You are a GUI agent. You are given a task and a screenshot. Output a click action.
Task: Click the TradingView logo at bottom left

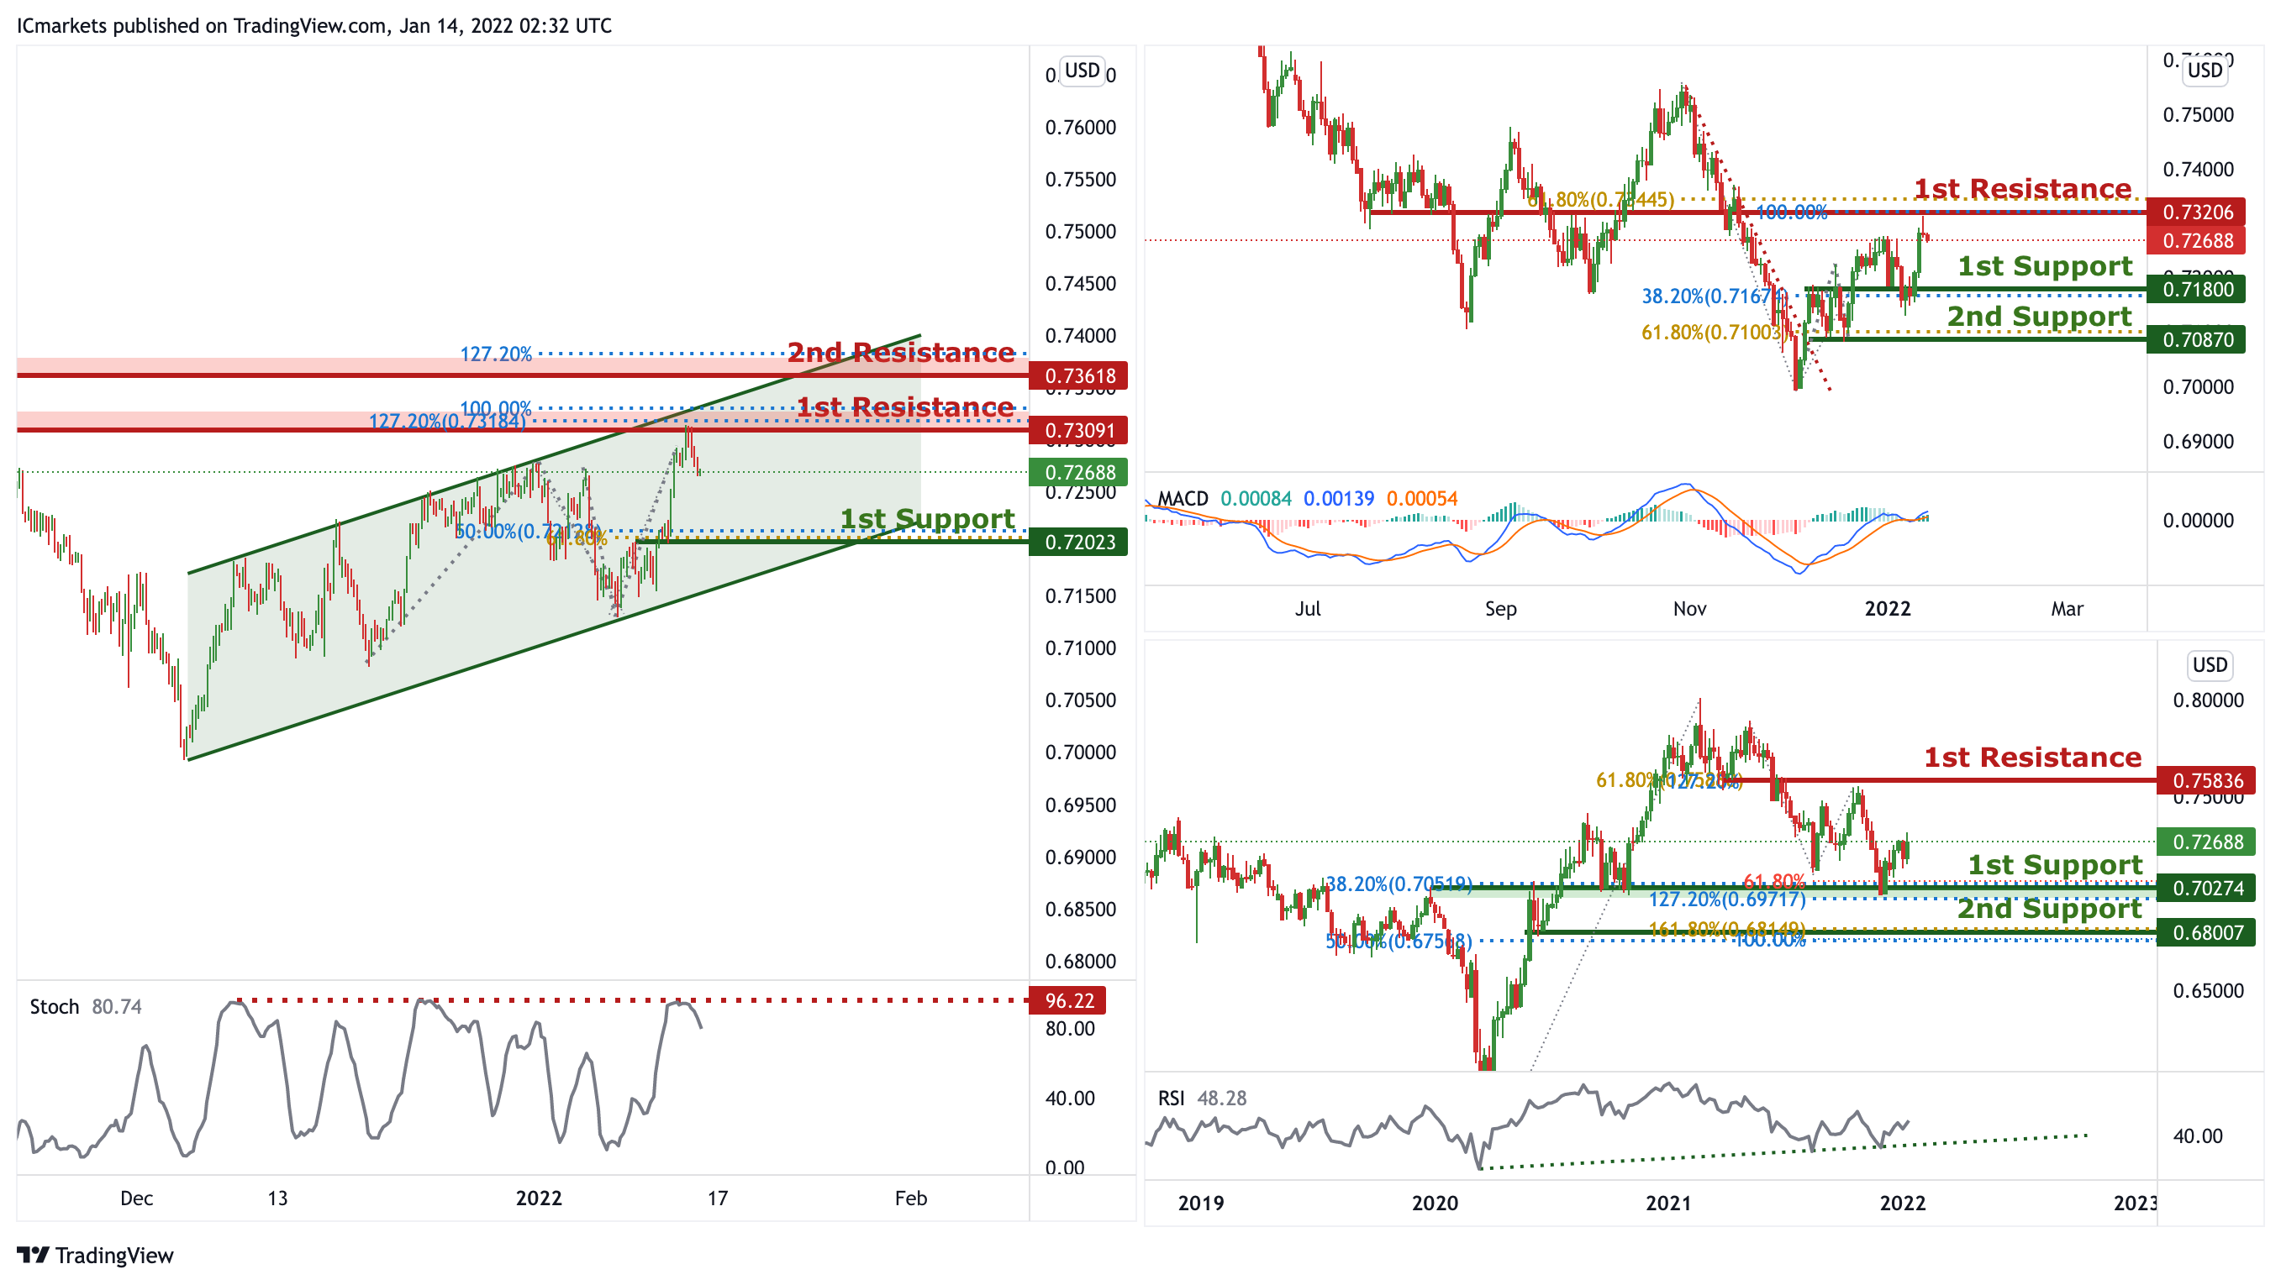[x=95, y=1255]
